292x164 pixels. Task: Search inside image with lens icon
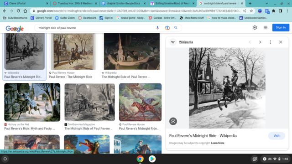[173, 121]
